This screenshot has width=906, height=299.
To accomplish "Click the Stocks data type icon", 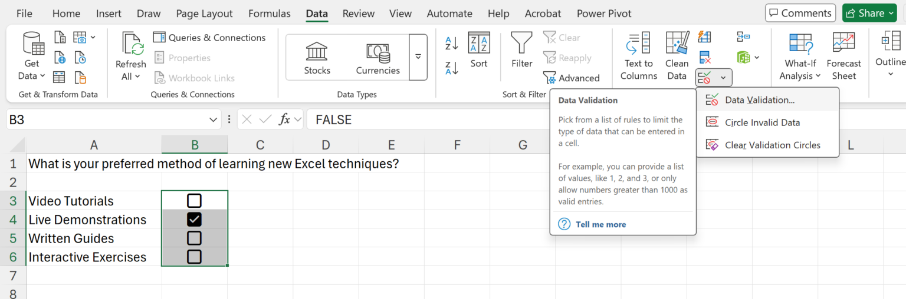I will pos(317,52).
